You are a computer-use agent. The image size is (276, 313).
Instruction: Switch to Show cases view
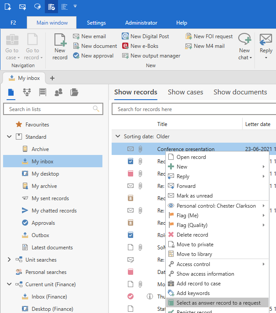(185, 92)
